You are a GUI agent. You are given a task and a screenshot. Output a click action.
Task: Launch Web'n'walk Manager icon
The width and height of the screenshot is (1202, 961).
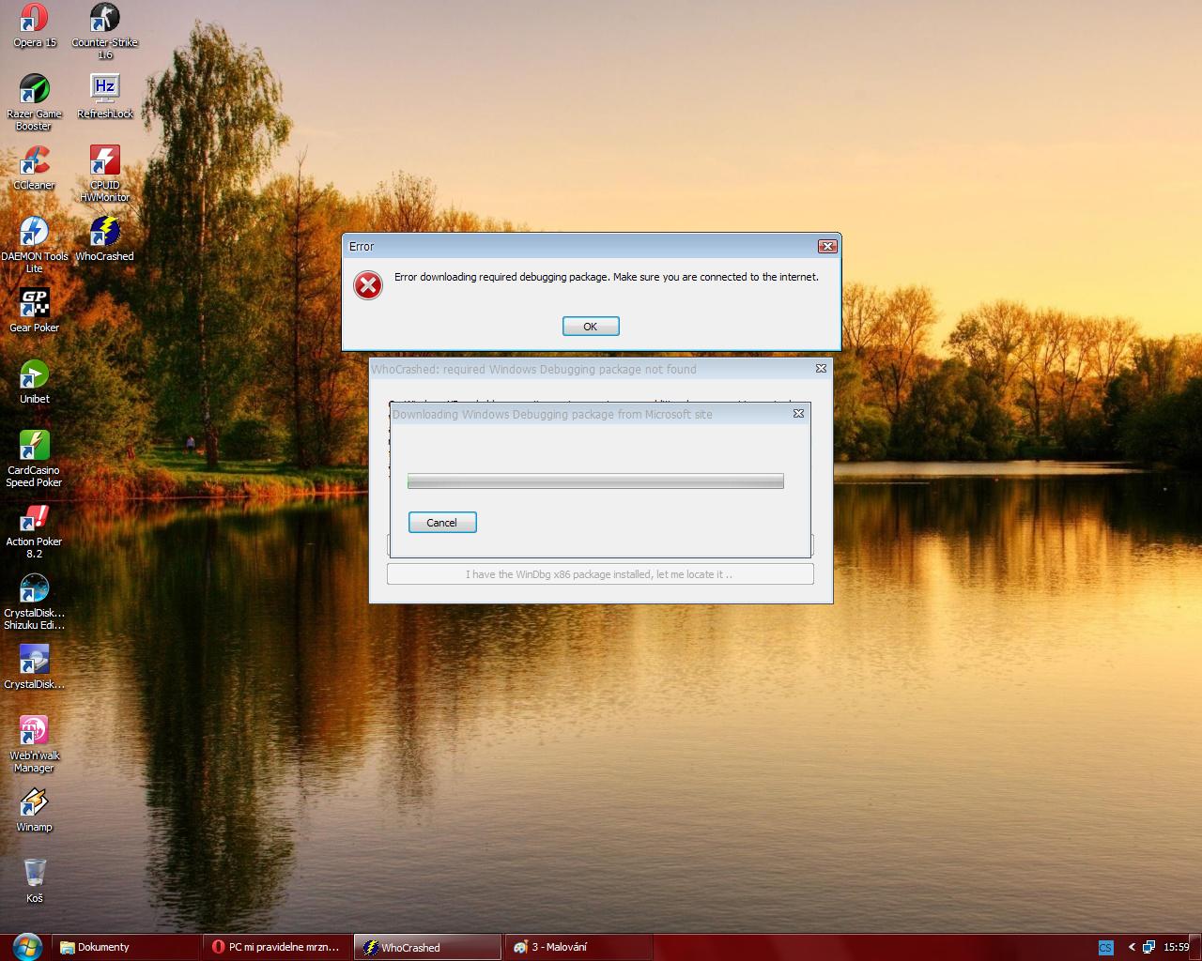tap(34, 732)
